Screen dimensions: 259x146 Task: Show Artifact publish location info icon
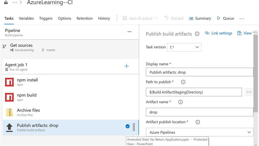click(x=198, y=122)
